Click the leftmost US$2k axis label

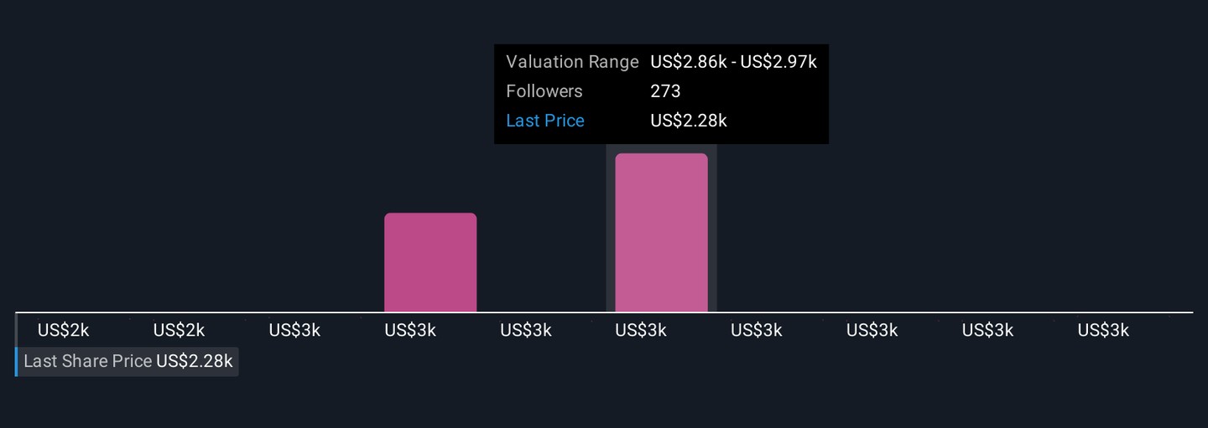pyautogui.click(x=63, y=331)
